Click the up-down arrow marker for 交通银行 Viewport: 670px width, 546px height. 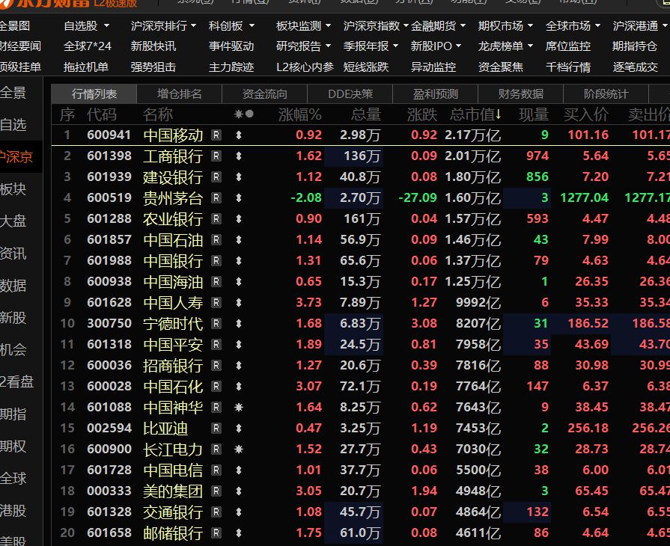click(x=239, y=512)
